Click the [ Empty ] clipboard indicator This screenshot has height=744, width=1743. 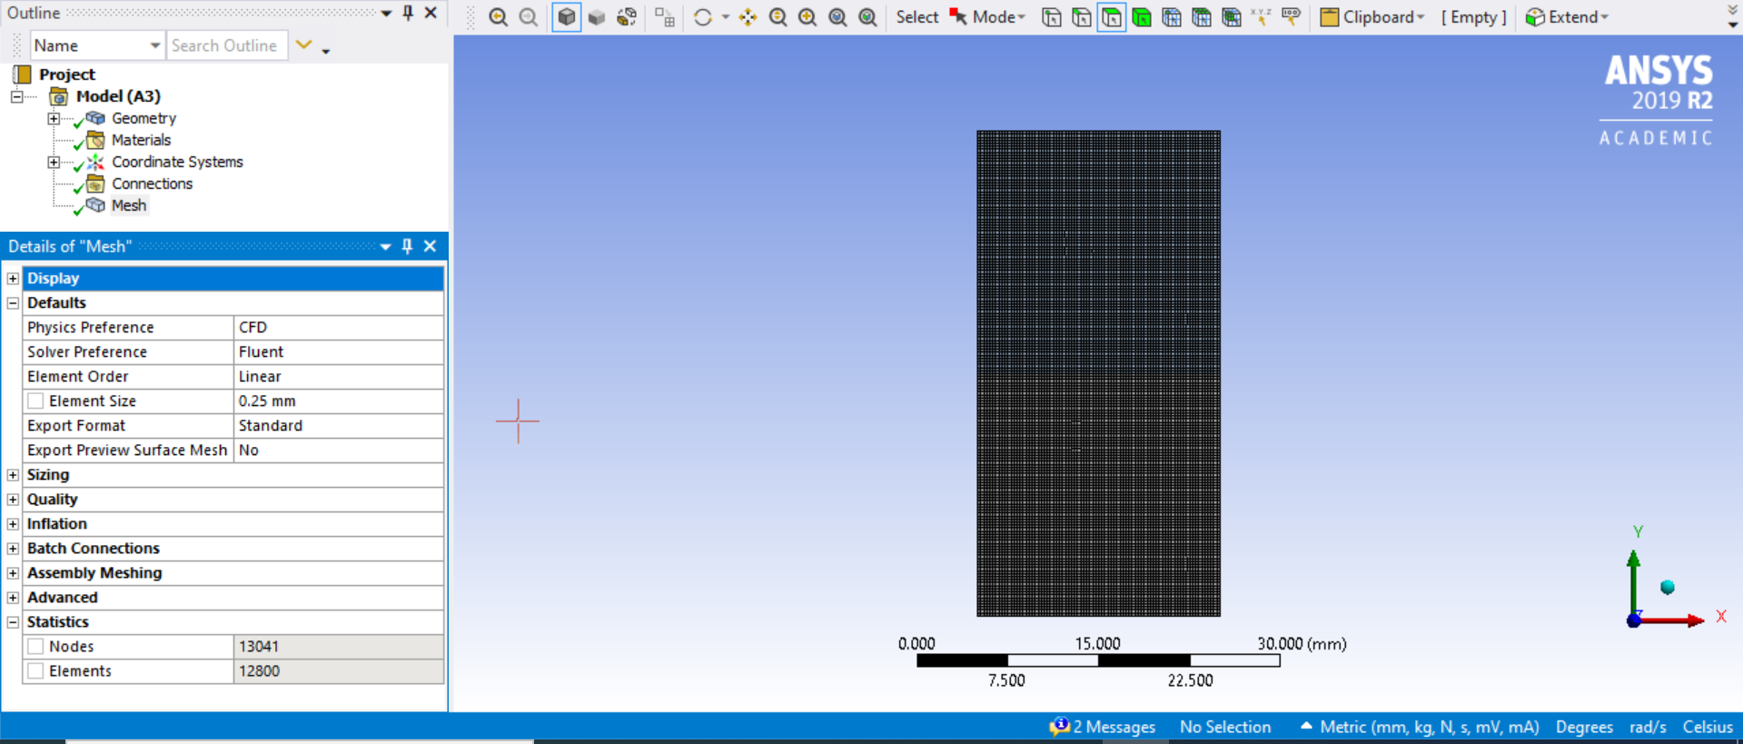(1473, 17)
